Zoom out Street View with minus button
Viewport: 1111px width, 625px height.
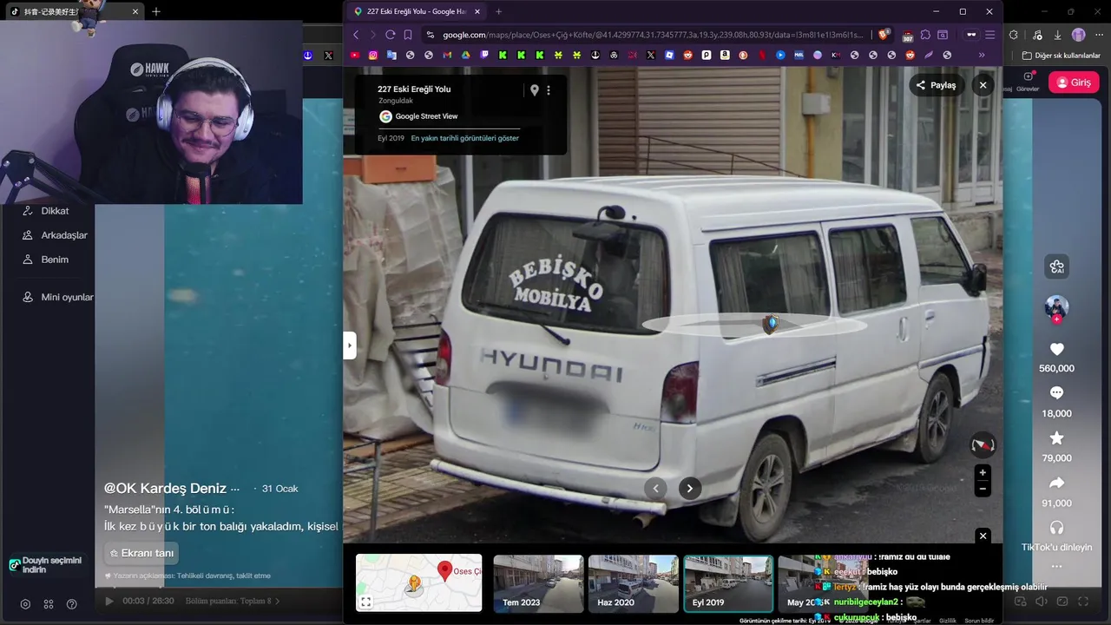click(983, 490)
